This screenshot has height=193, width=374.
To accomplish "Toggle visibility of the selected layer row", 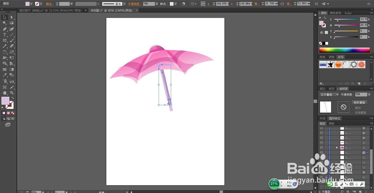I will pos(321,153).
